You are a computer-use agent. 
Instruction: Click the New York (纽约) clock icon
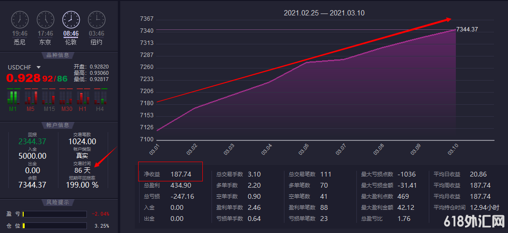pos(97,20)
